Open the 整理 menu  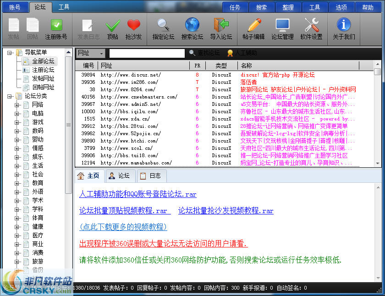pos(288,7)
